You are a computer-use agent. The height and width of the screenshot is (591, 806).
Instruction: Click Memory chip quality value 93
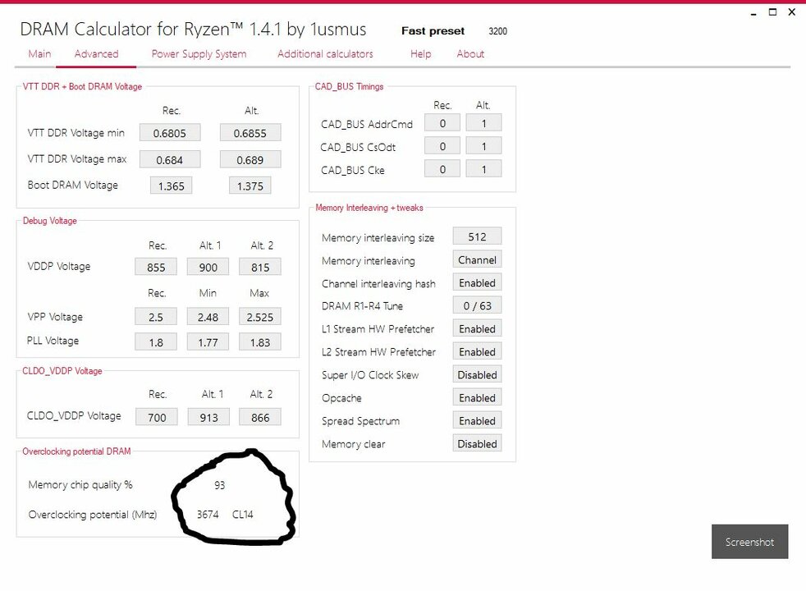pos(219,485)
